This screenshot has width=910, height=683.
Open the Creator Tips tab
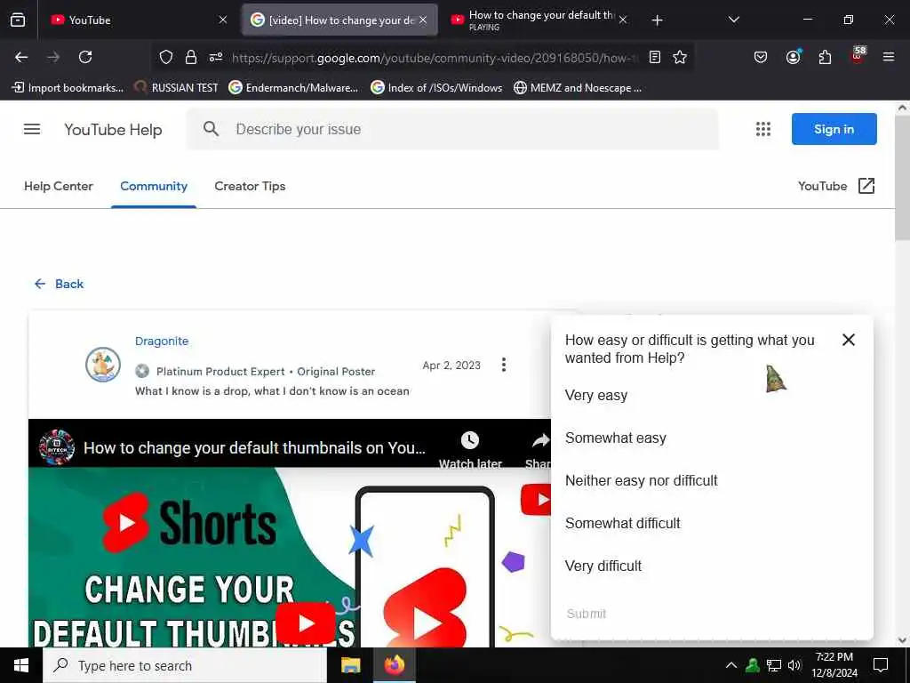click(250, 186)
